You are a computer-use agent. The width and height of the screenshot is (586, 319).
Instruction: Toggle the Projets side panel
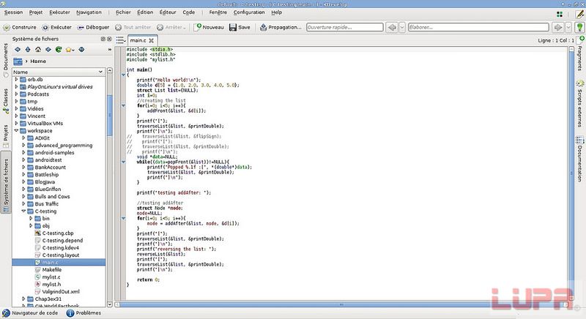click(x=6, y=136)
